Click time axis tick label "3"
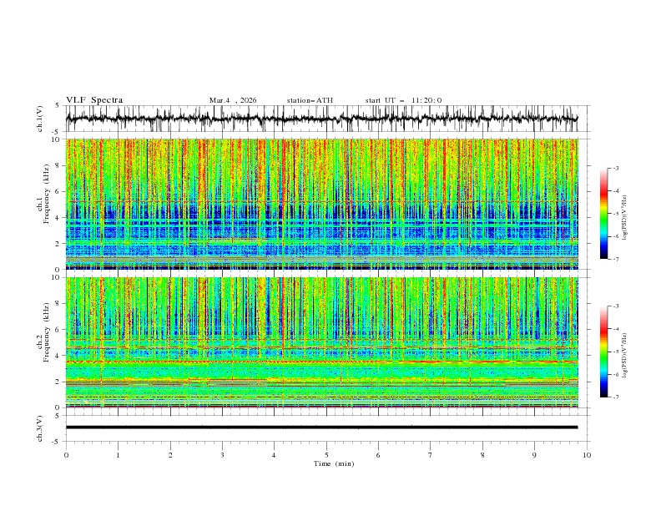This screenshot has width=661, height=511. (x=222, y=455)
